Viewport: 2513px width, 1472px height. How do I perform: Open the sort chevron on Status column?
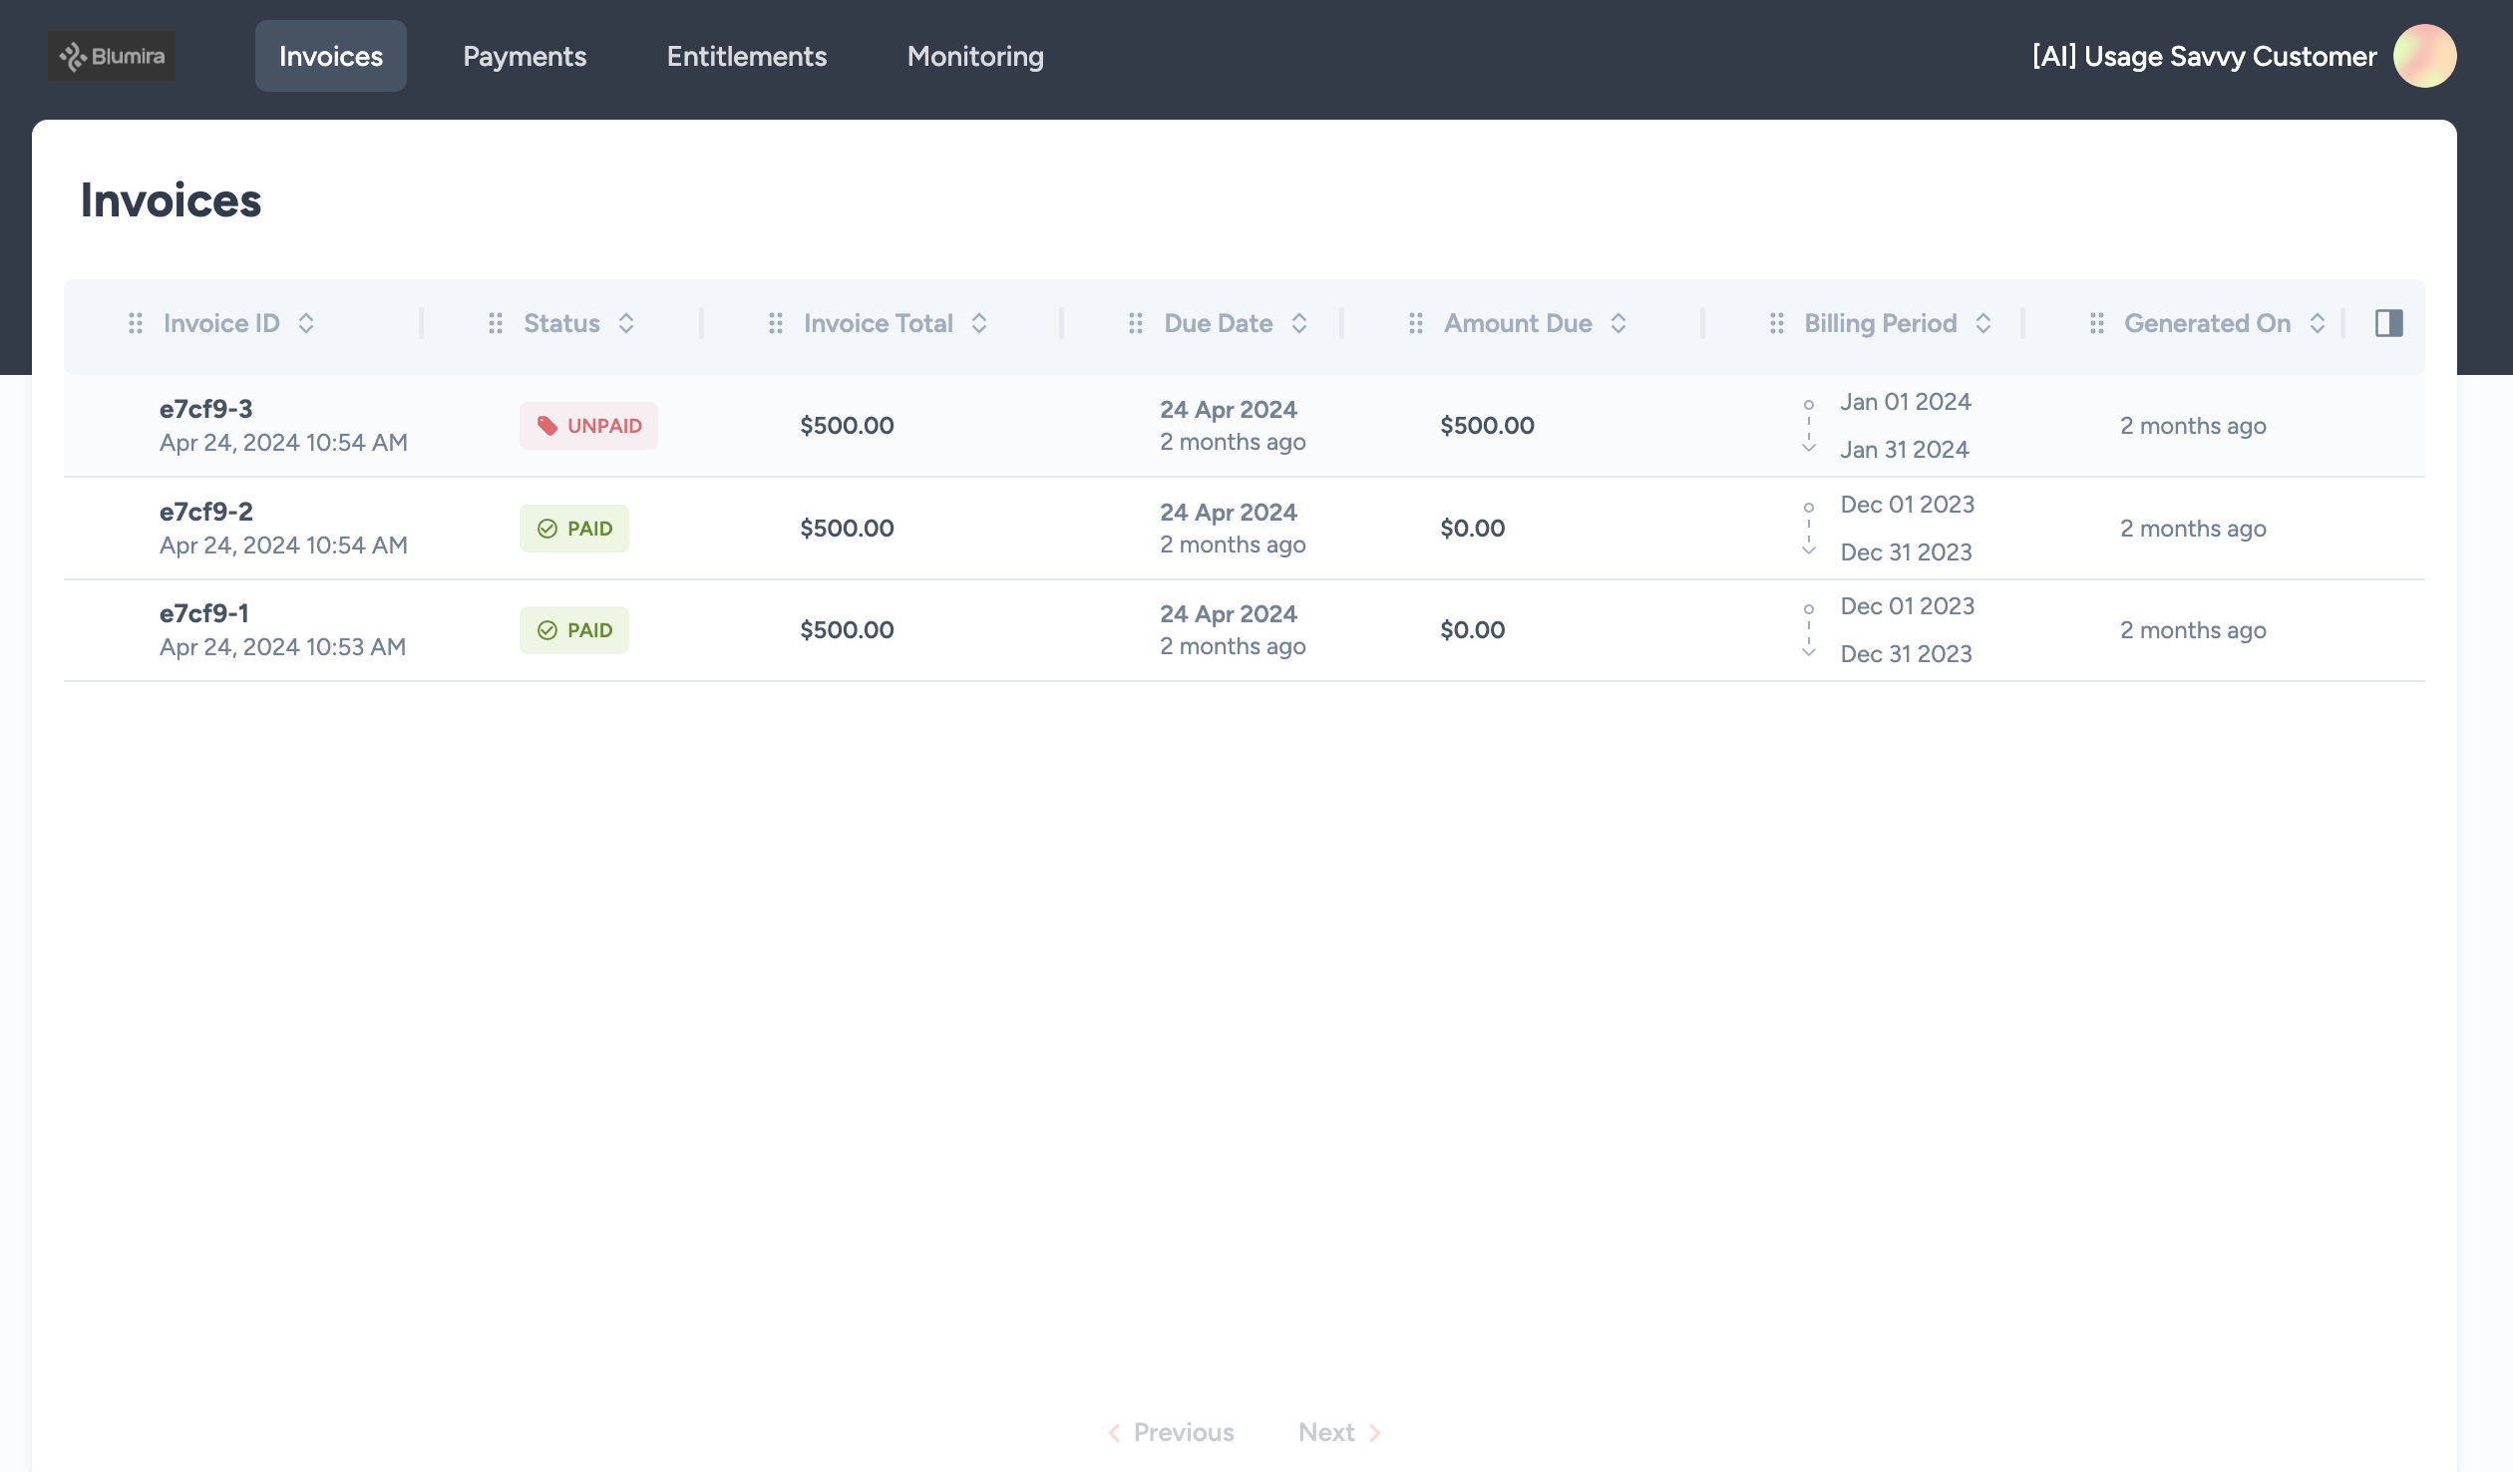pos(626,323)
